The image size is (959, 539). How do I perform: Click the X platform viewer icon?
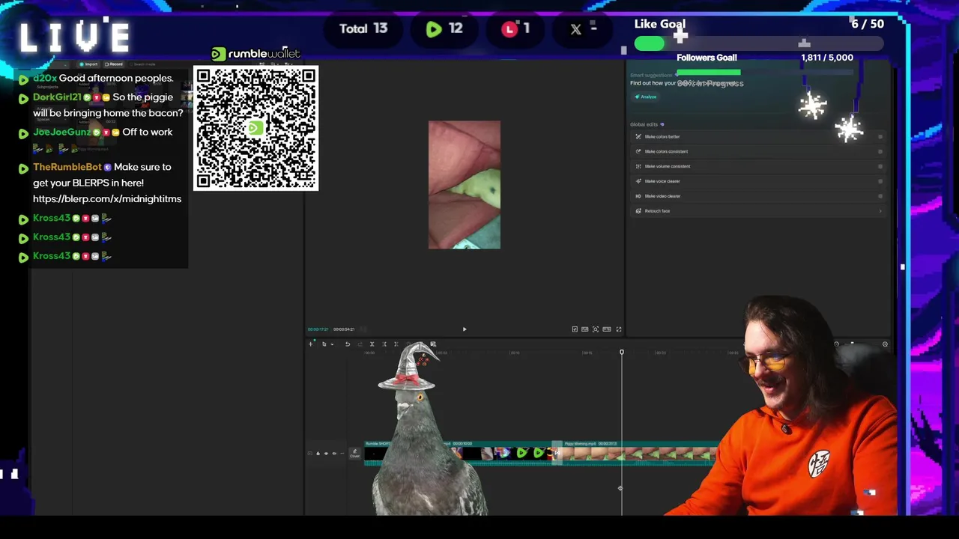pos(575,29)
